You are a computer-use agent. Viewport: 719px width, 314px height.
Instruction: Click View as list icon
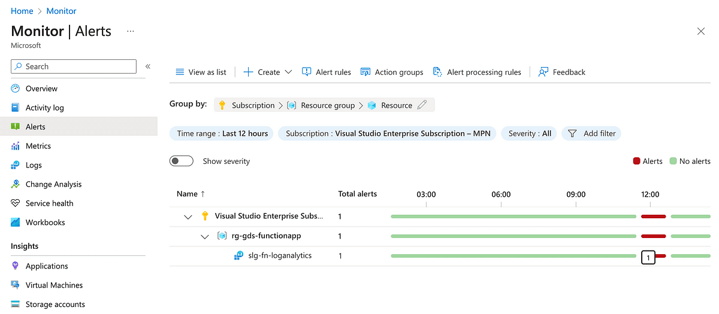(180, 72)
